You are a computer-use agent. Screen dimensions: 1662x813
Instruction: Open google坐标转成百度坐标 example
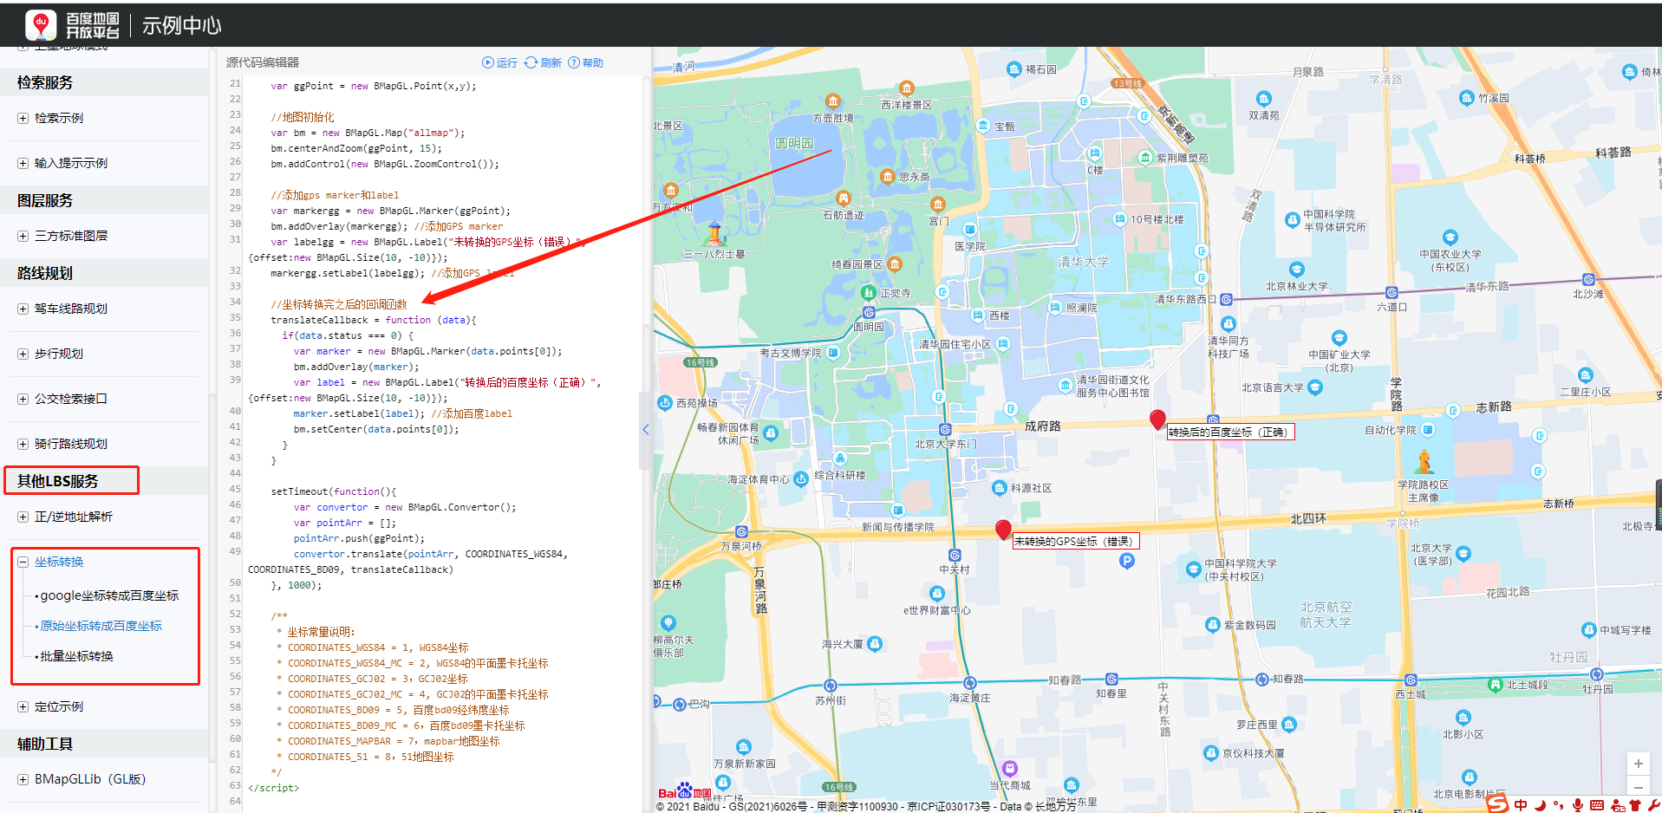109,595
